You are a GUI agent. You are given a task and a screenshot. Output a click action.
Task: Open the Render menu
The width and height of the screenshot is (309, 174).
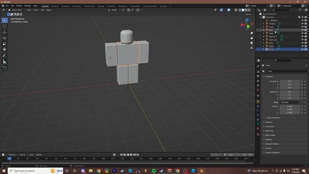tap(19, 6)
